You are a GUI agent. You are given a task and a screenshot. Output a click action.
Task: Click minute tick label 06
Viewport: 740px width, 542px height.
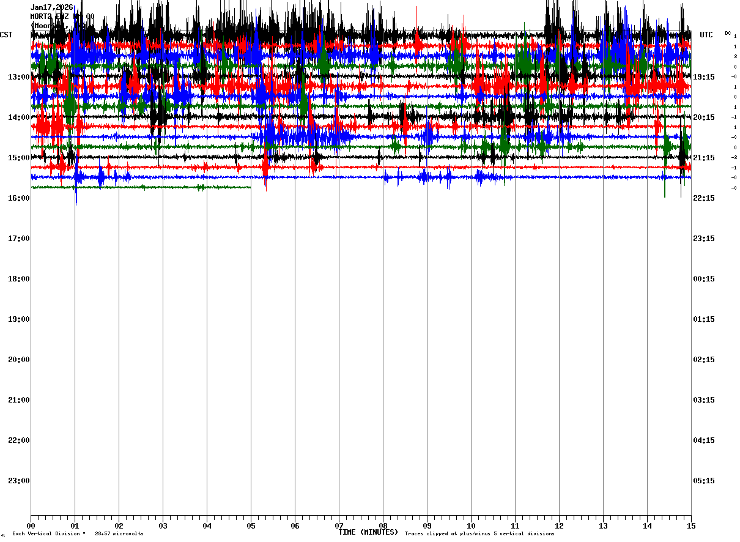coord(295,525)
